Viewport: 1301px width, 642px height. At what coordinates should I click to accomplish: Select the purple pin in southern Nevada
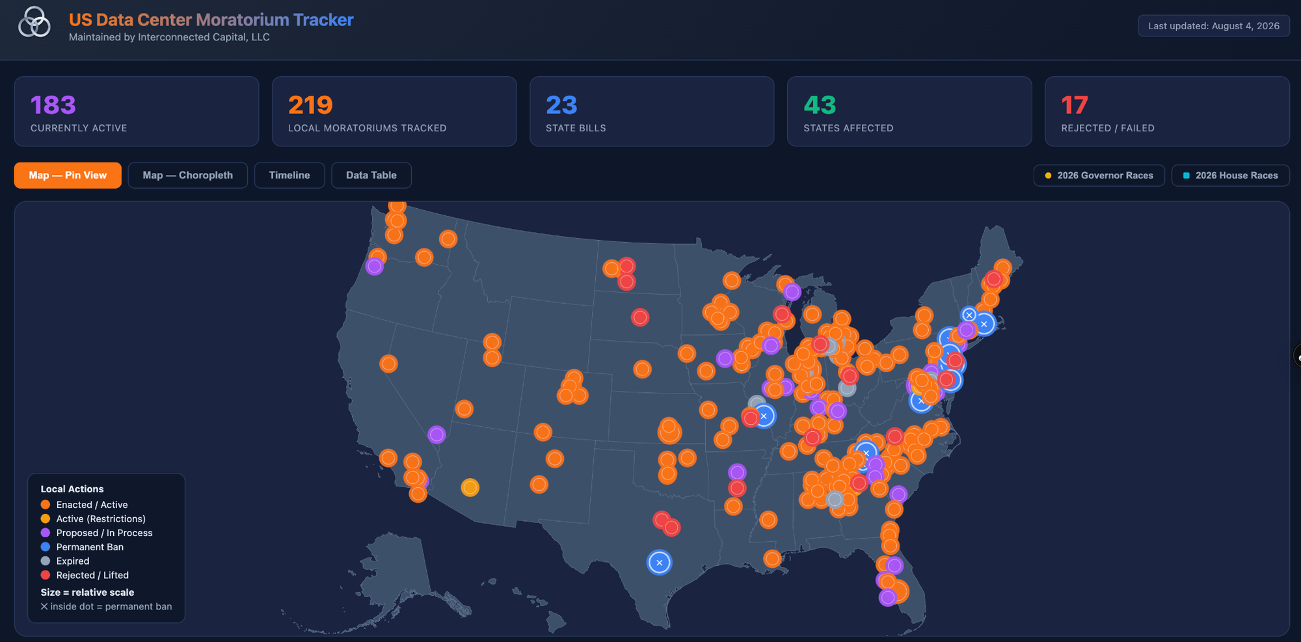[436, 435]
